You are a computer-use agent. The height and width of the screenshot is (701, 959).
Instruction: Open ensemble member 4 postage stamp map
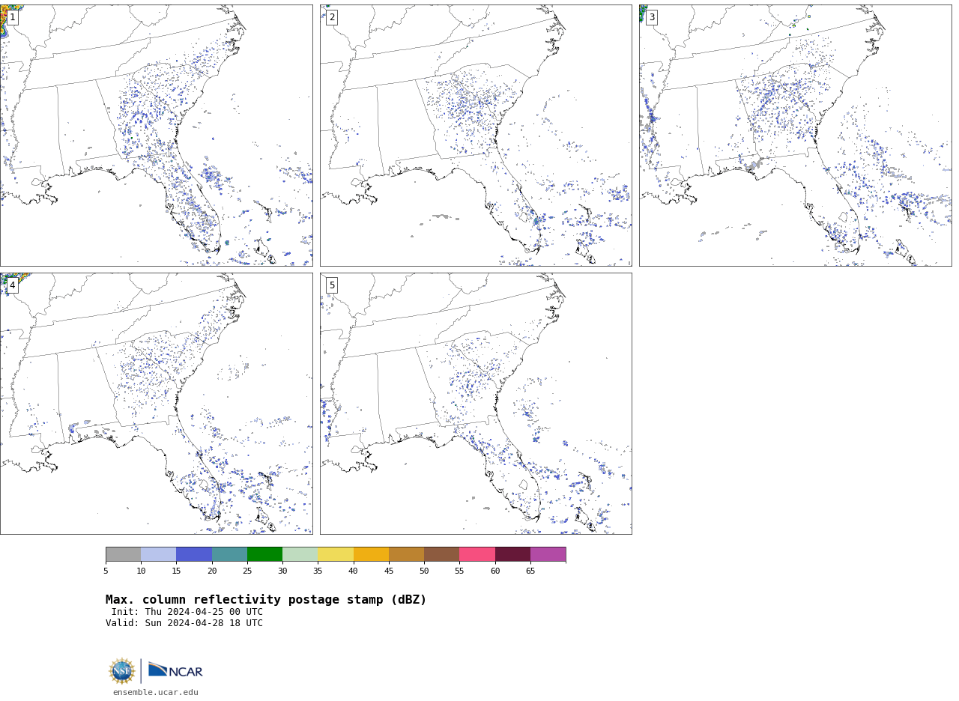point(156,404)
